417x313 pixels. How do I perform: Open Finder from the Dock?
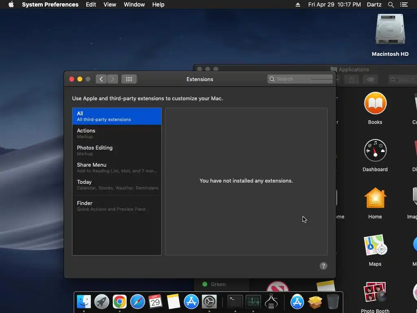pyautogui.click(x=84, y=302)
